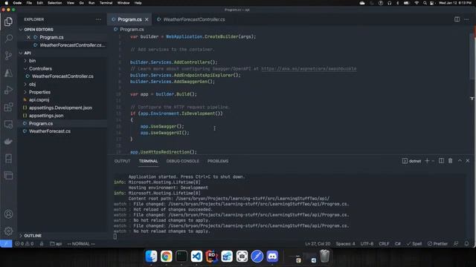
Task: Open Finder from the Dock
Action: point(151,257)
